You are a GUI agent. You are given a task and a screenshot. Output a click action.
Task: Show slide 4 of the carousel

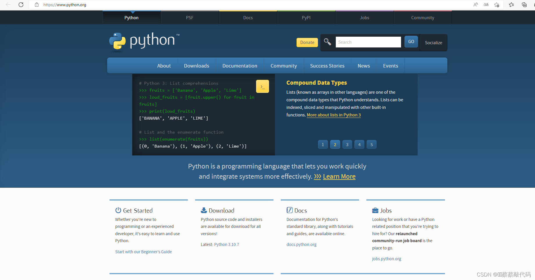click(359, 144)
